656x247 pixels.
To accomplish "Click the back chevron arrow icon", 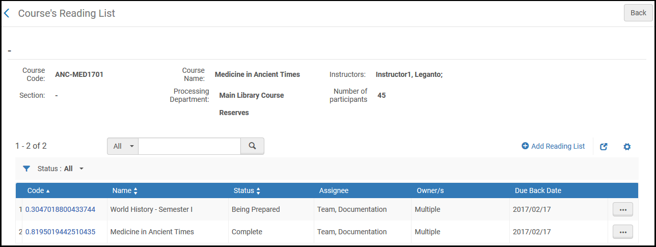I will [7, 13].
